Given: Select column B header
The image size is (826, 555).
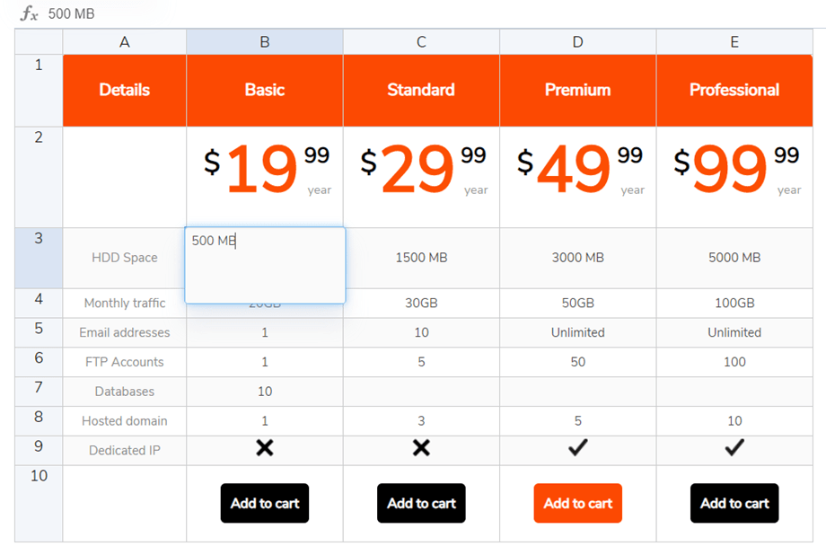Looking at the screenshot, I should (264, 42).
